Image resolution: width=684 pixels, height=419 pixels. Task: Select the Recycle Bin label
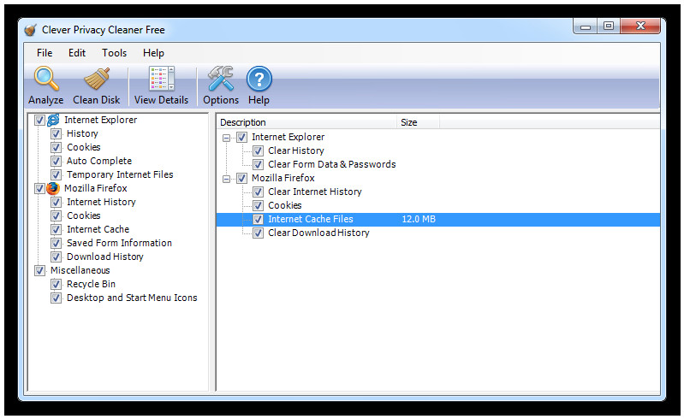tap(91, 284)
